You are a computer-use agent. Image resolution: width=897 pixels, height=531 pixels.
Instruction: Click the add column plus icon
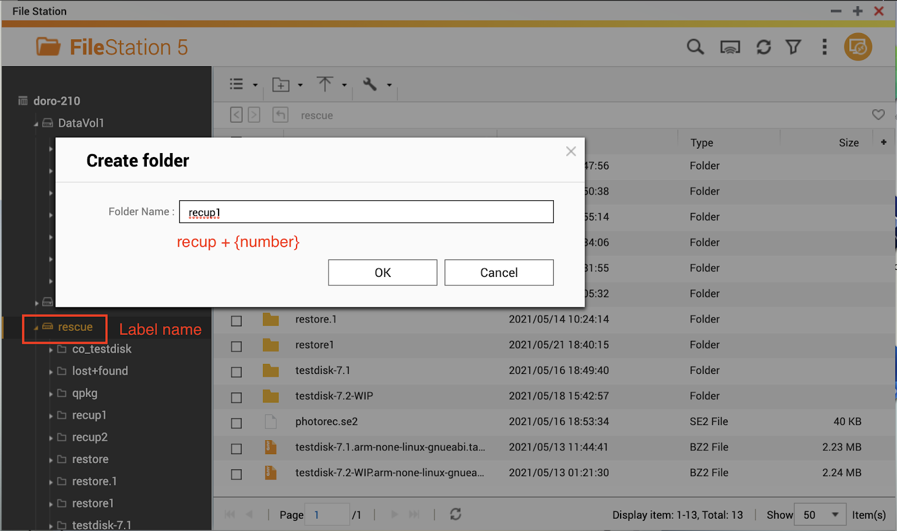click(x=884, y=142)
